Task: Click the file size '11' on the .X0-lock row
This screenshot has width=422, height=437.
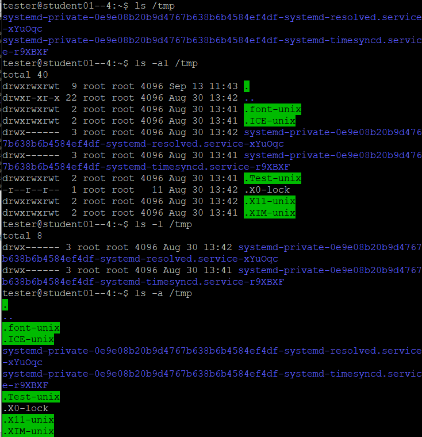Action: (158, 190)
